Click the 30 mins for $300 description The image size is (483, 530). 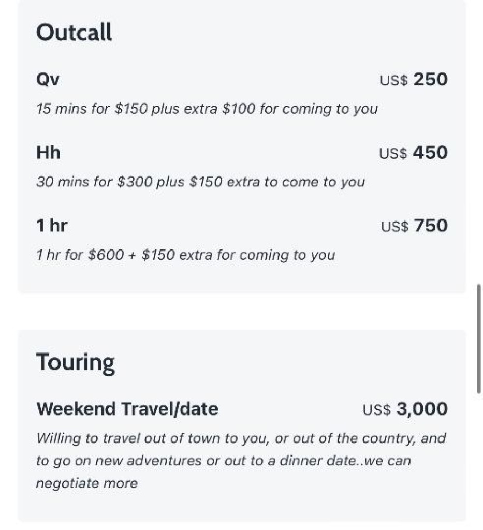coord(200,182)
